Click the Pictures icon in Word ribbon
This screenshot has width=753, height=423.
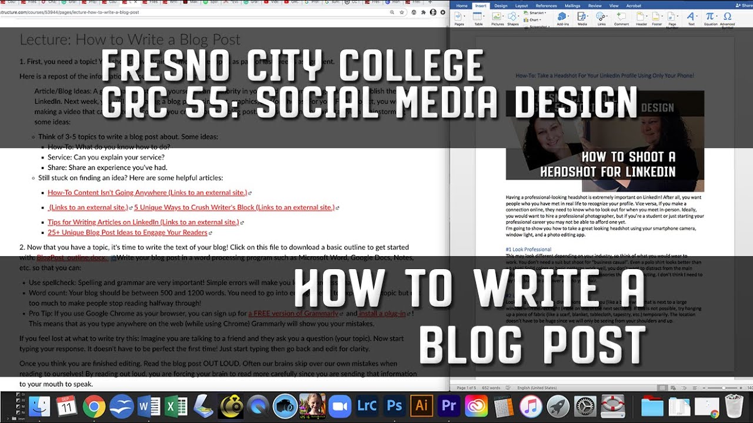498,18
